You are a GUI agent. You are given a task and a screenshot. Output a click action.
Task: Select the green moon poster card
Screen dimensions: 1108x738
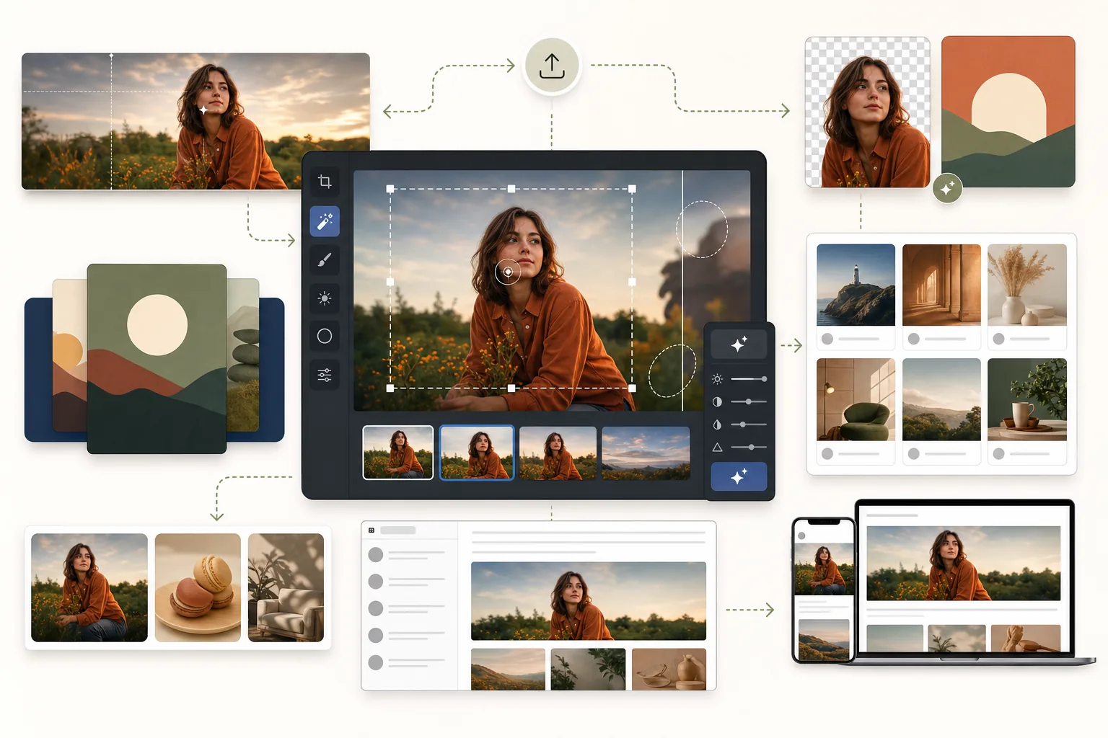(157, 359)
